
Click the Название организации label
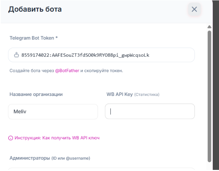36,94
